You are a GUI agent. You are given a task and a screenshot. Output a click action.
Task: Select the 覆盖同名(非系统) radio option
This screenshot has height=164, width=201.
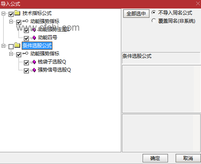pos(154,21)
